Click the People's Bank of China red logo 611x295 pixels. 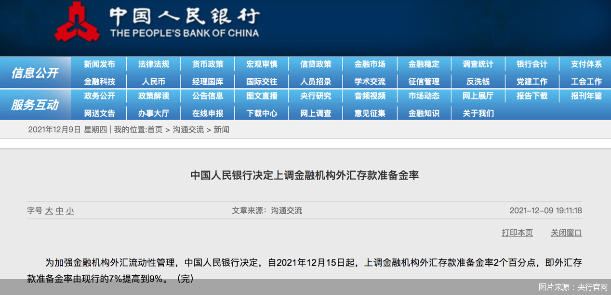tap(77, 21)
